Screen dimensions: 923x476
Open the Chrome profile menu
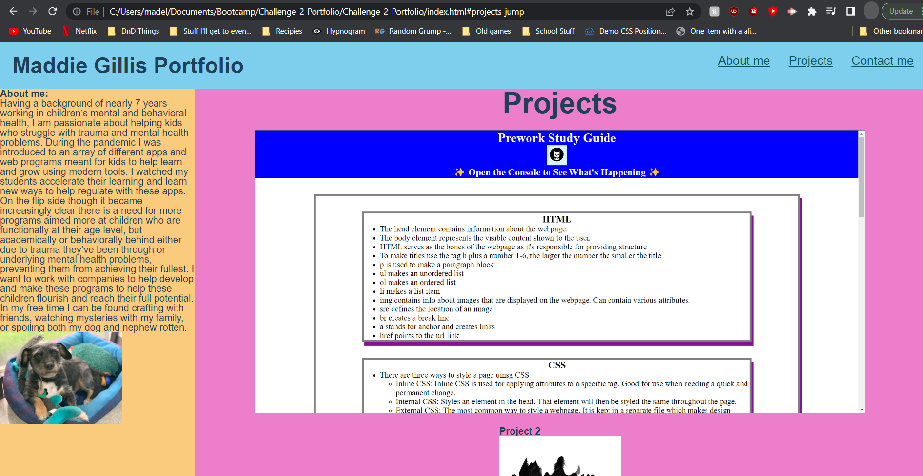tap(871, 11)
